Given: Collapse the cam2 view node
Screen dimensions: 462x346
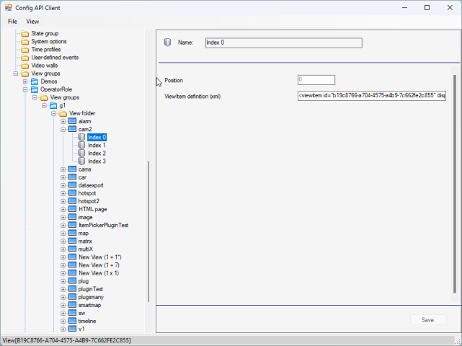Looking at the screenshot, I should (63, 129).
